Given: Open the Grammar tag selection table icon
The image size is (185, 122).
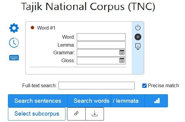Looking at the screenshot, I should (122, 53).
